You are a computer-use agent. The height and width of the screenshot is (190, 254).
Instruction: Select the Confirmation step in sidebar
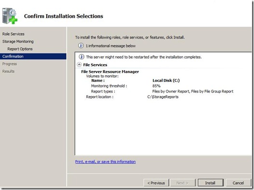tap(33, 56)
